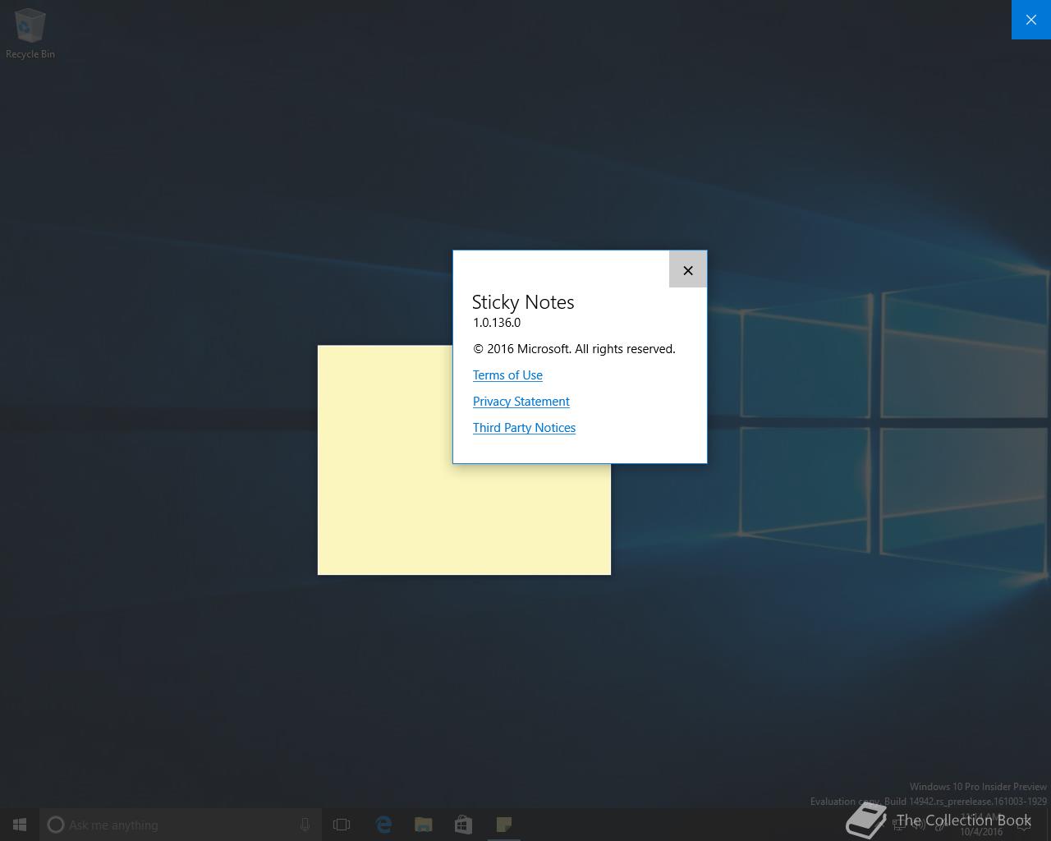1051x841 pixels.
Task: Click the '© 2016 Microsoft. All rights reserved.' text
Action: 574,349
